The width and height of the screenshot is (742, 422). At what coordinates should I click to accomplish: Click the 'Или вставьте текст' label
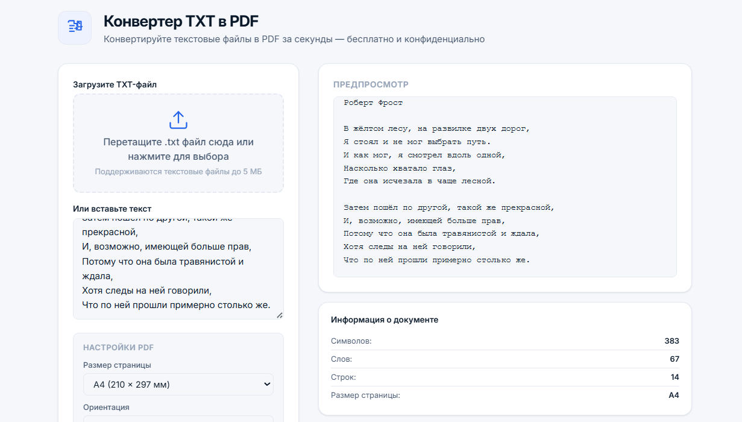[112, 209]
